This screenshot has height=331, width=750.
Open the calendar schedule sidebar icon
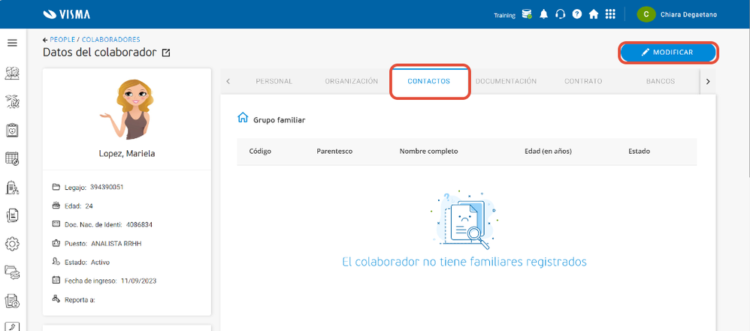click(12, 158)
